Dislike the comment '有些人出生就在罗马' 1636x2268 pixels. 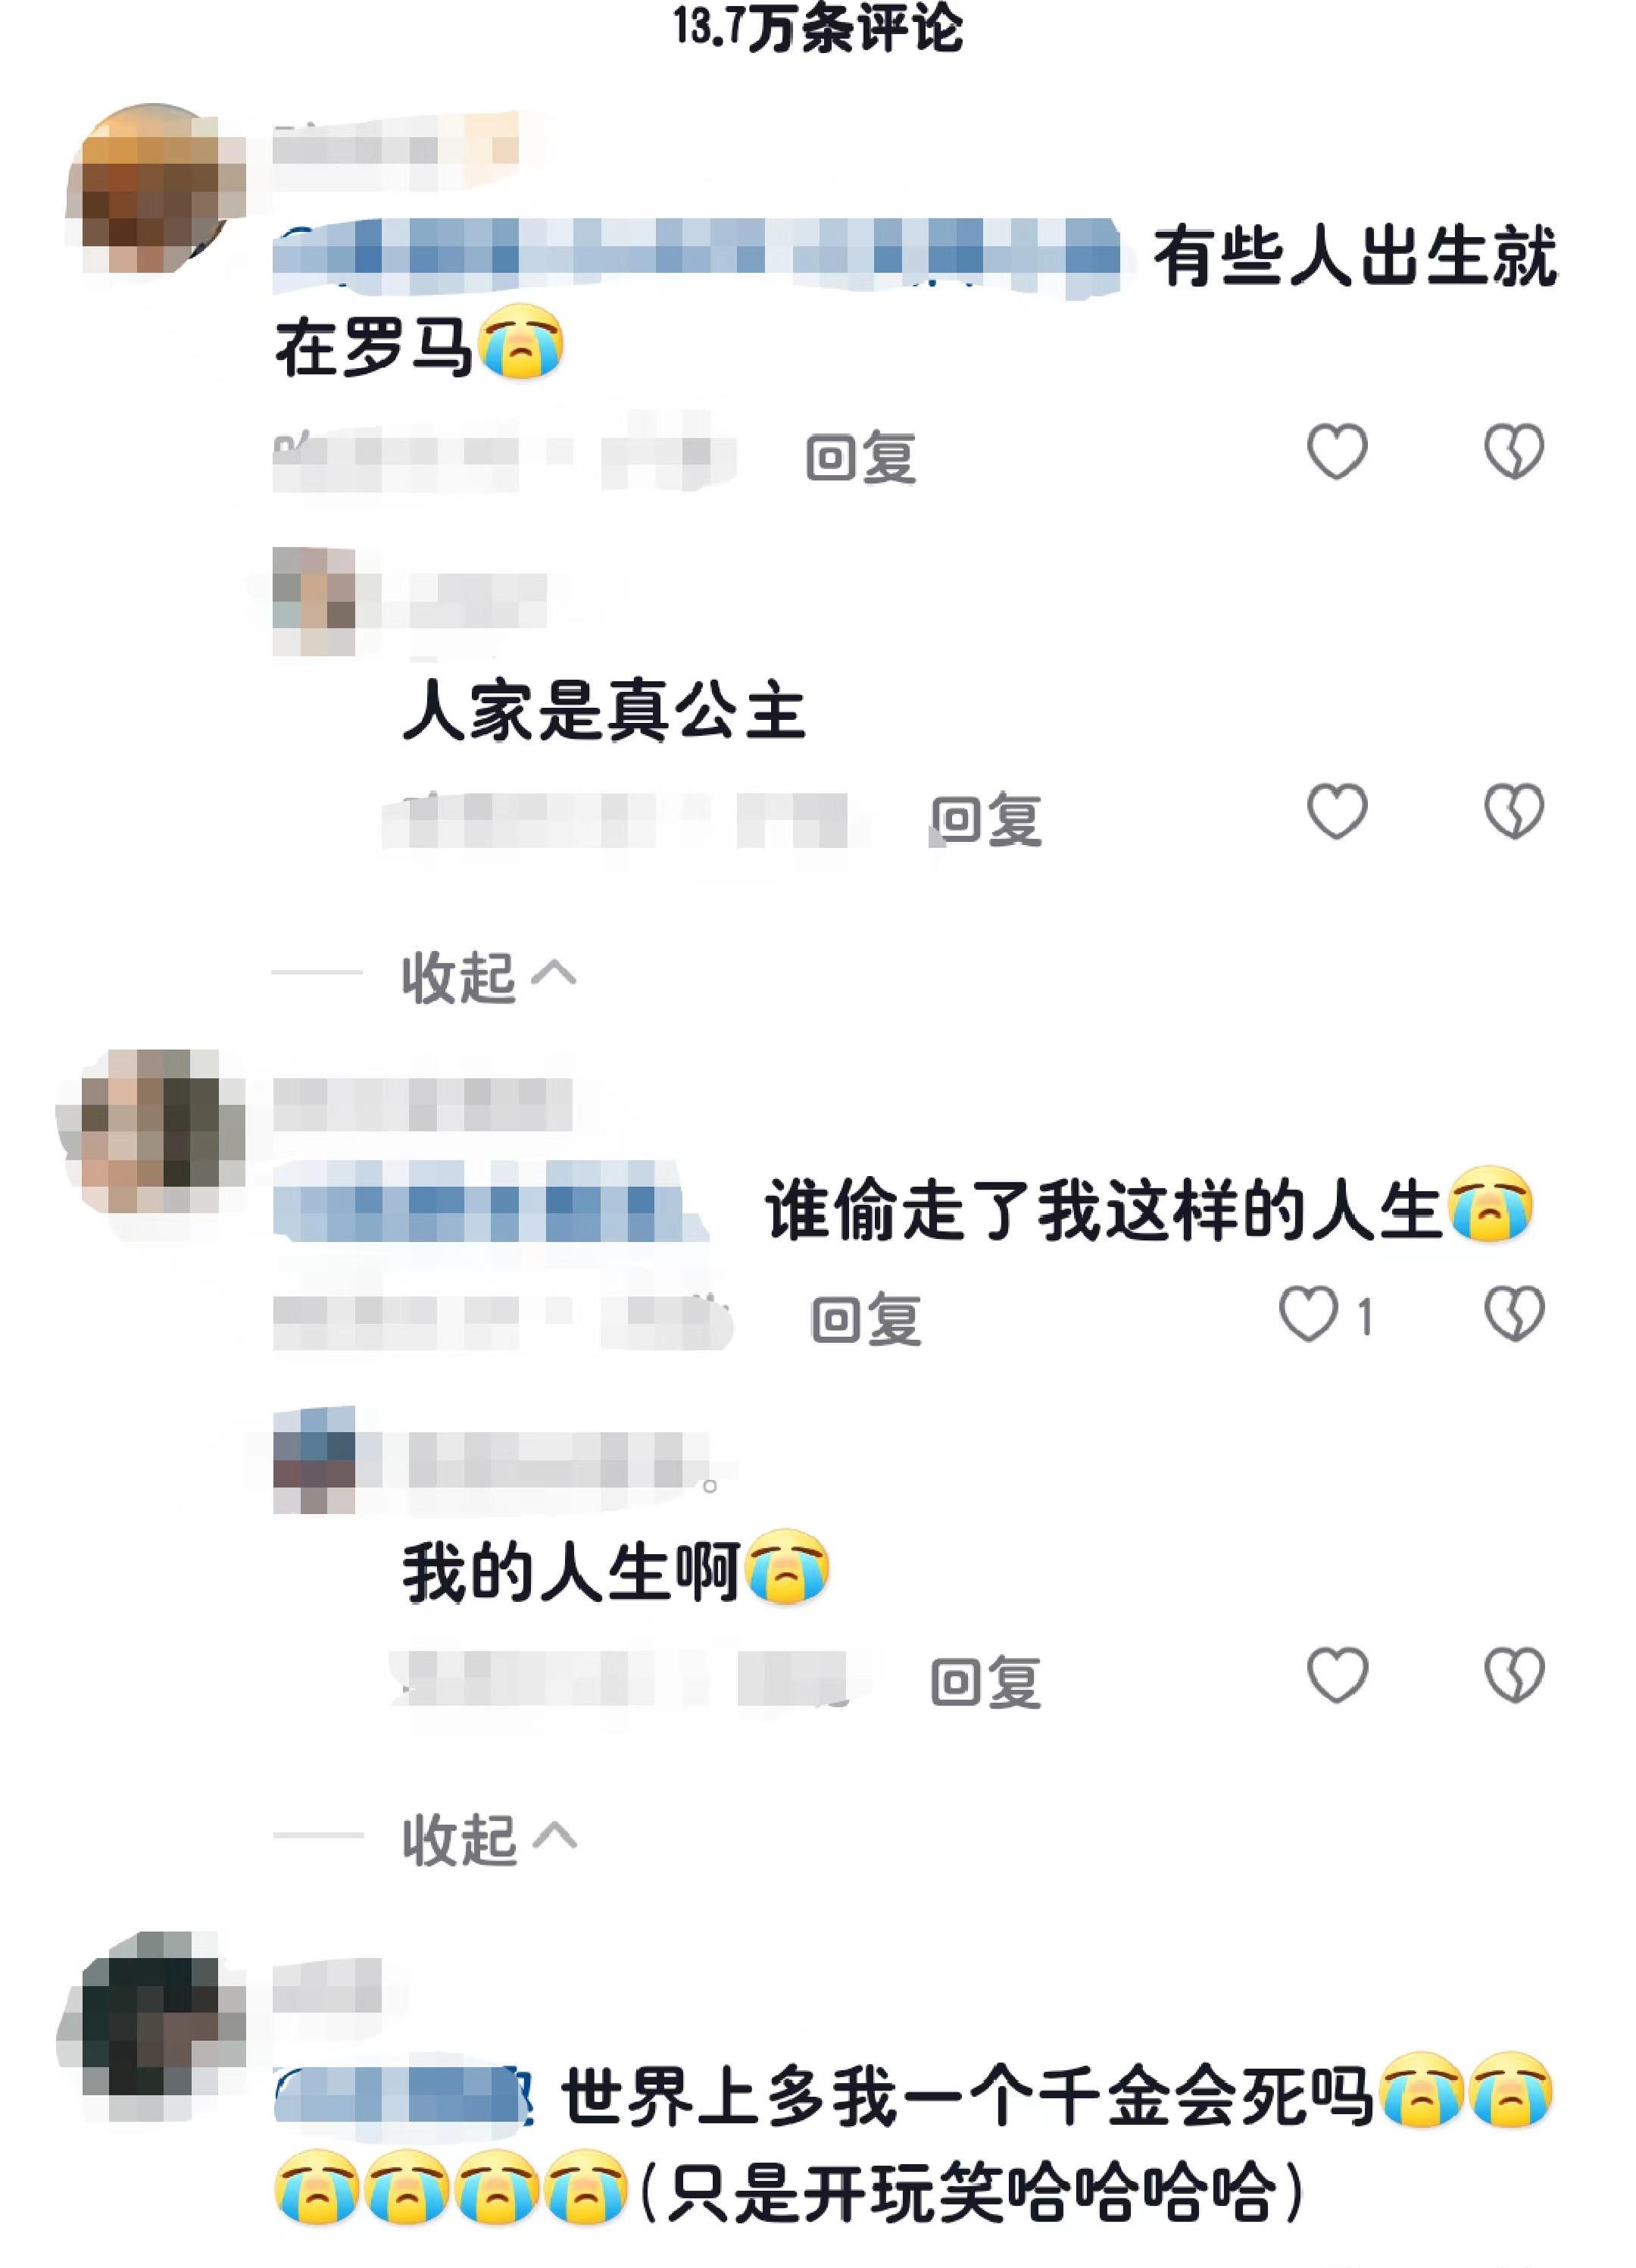point(1513,451)
